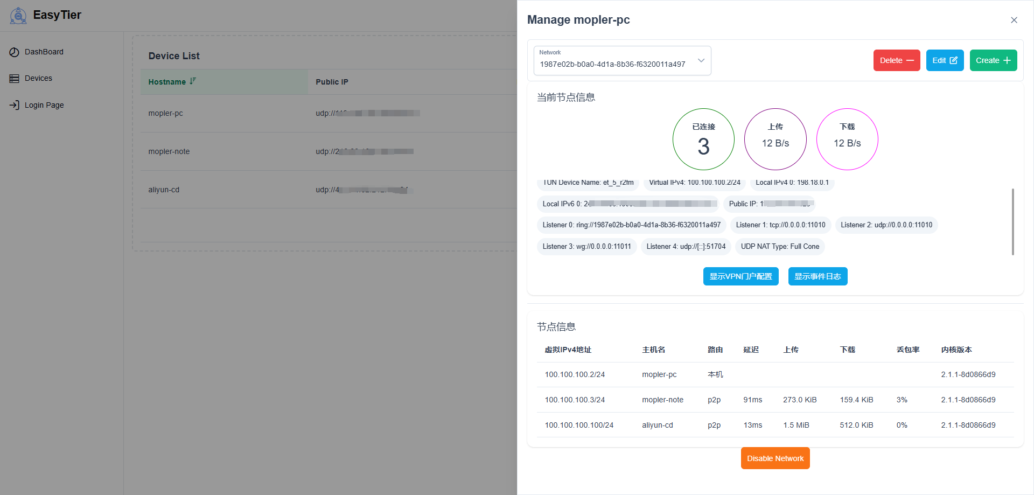Click the Login Page arrow icon
This screenshot has height=495, width=1034.
(14, 105)
